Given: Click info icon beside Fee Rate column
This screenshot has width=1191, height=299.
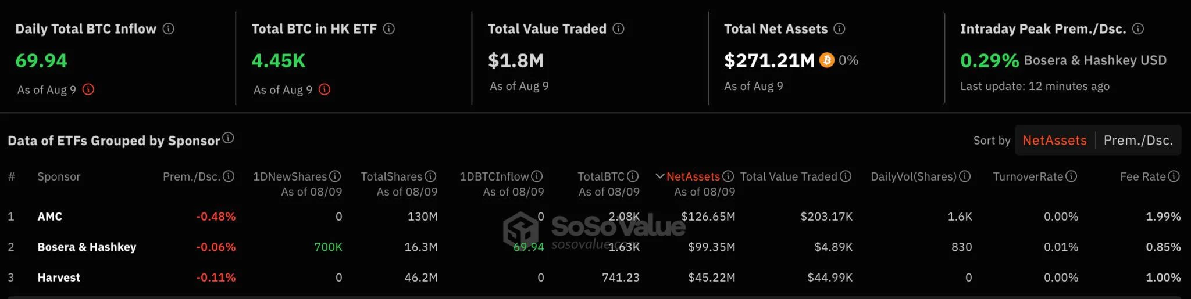Looking at the screenshot, I should tap(1174, 176).
